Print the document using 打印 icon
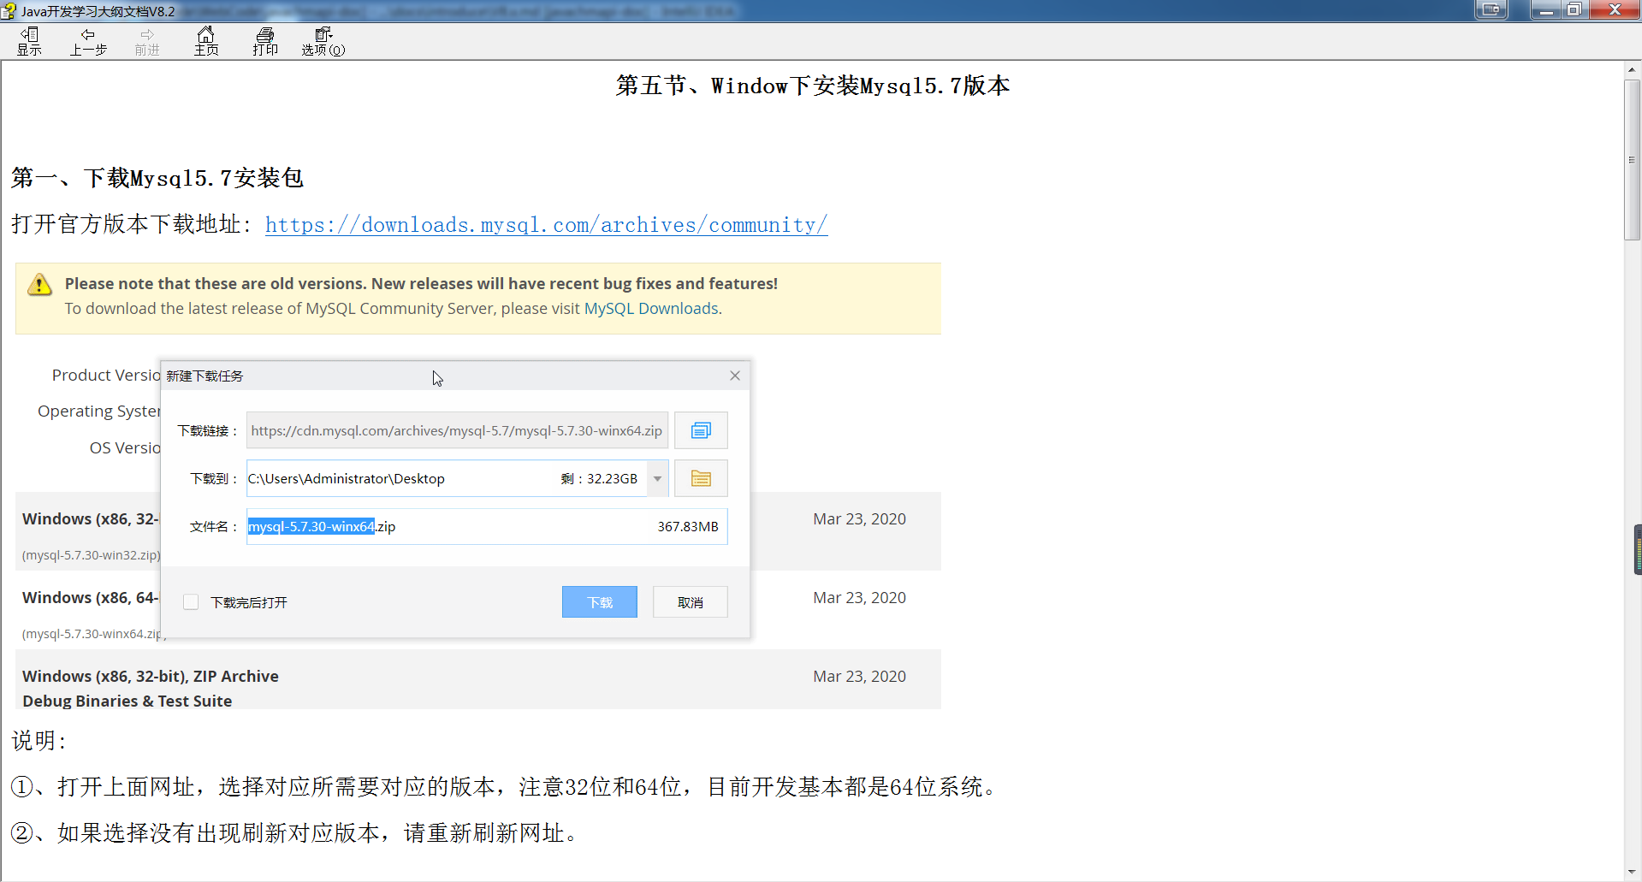The image size is (1642, 882). click(265, 40)
